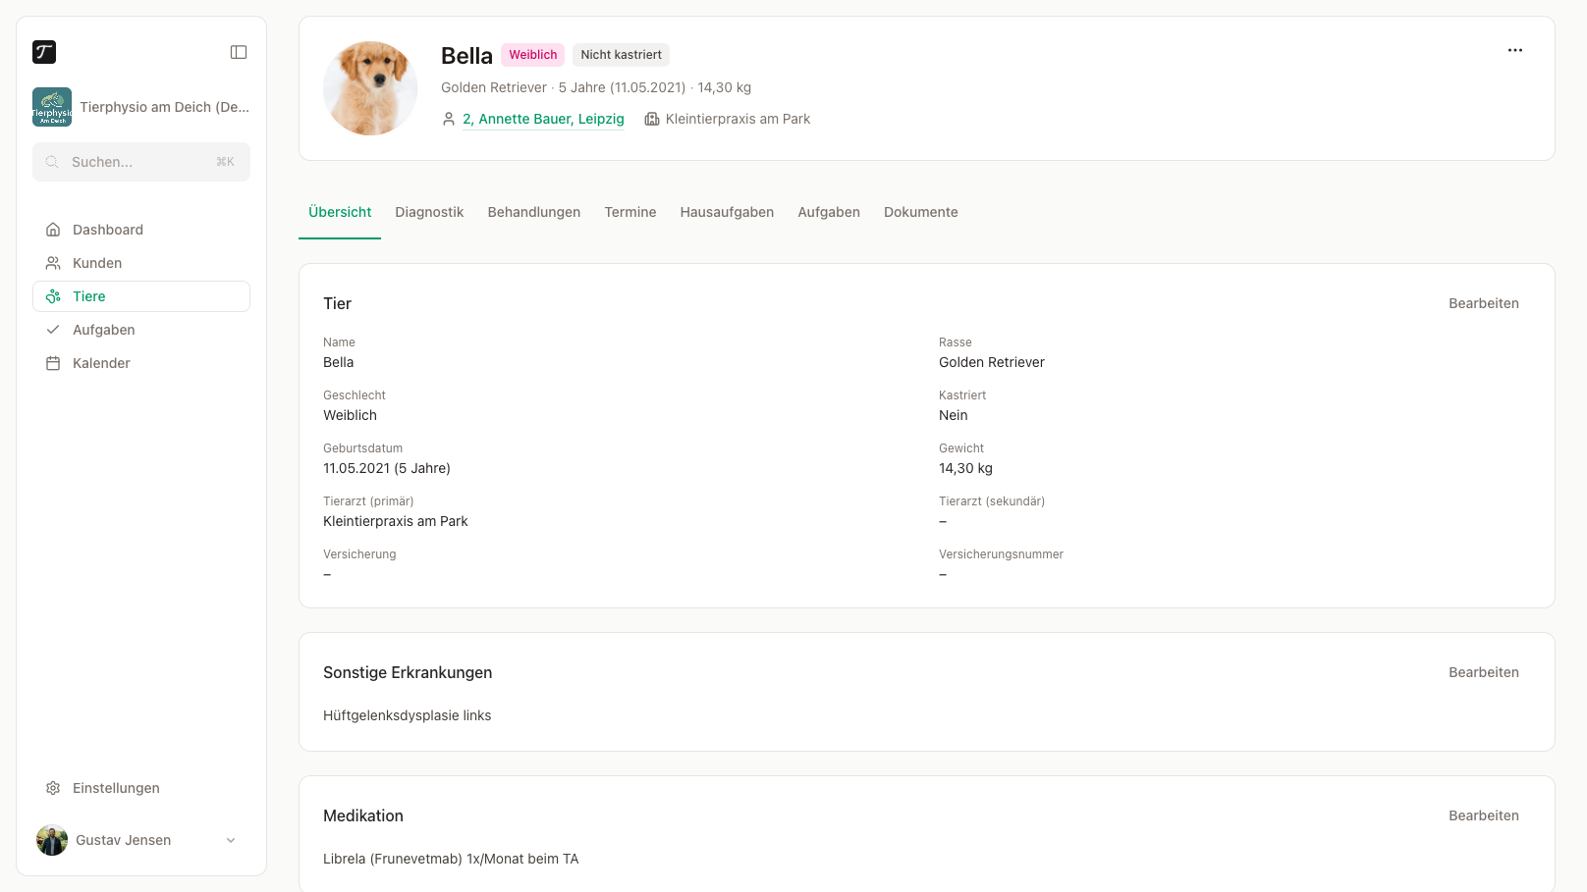Click the Kunden people icon
Viewport: 1587px width, 892px height.
click(53, 263)
